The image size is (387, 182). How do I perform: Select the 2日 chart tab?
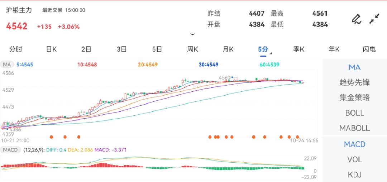point(86,49)
